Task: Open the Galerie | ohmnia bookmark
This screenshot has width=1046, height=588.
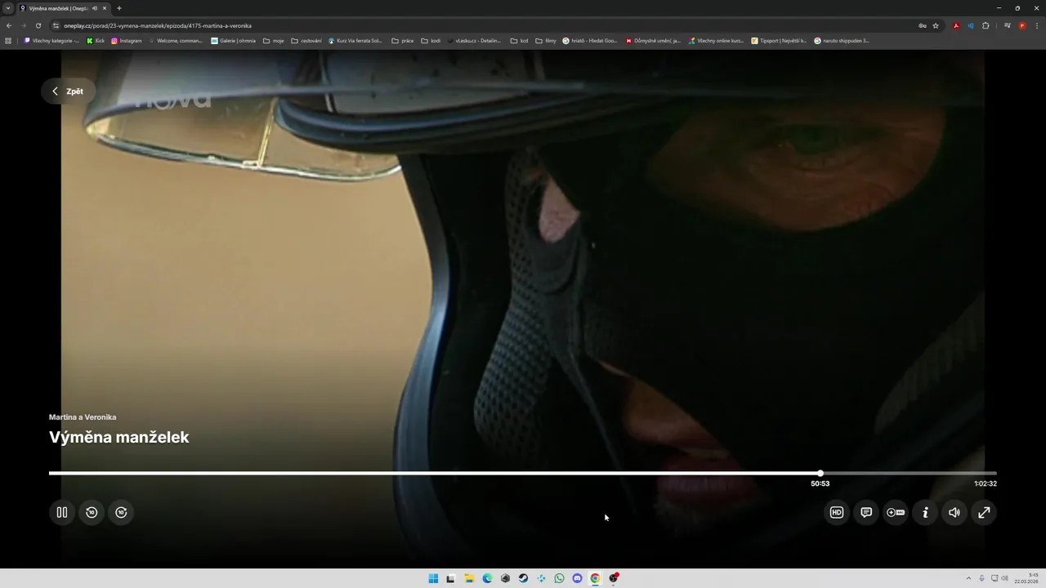Action: click(x=234, y=40)
